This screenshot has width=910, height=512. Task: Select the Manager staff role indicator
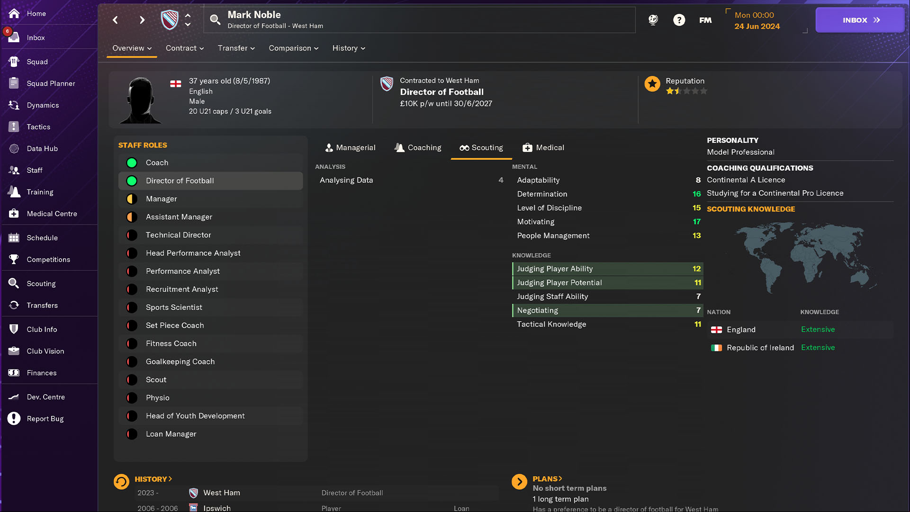132,199
